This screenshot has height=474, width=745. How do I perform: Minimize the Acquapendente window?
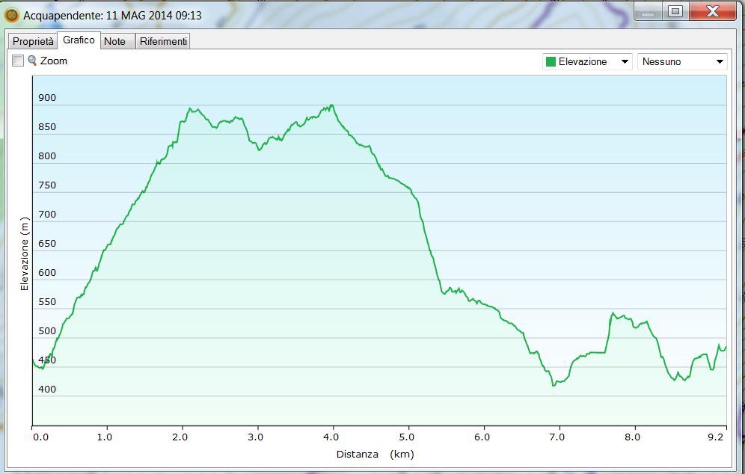click(648, 13)
